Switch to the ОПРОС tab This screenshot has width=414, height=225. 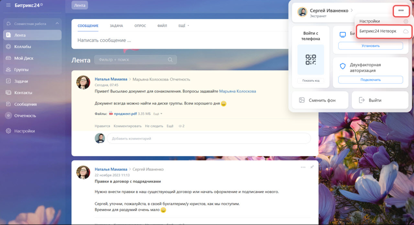(x=140, y=26)
